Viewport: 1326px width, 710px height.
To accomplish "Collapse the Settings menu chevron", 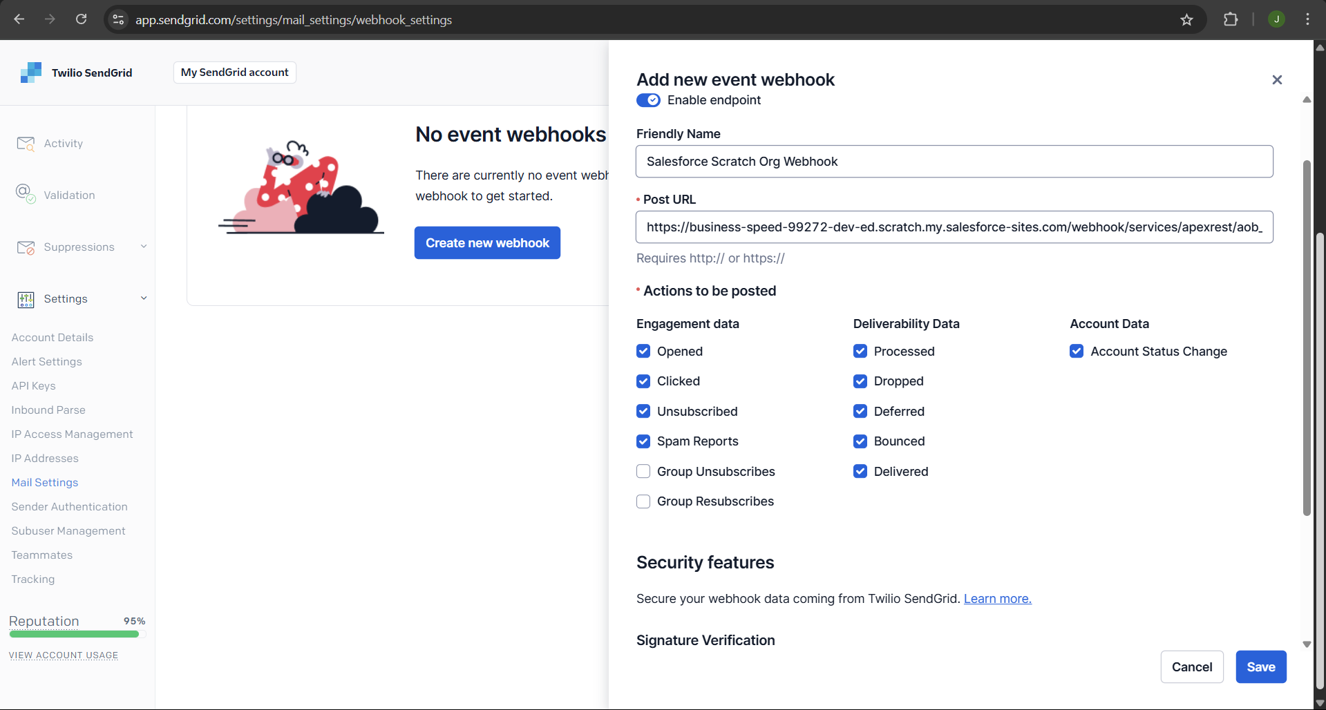I will 144,298.
